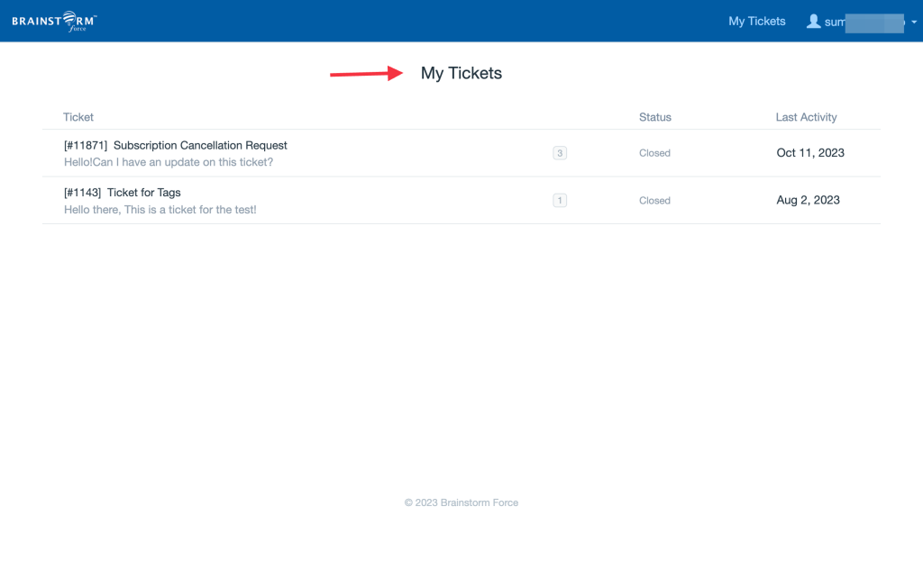Click preview text 'Hello there, This is a ticket'

coord(160,210)
